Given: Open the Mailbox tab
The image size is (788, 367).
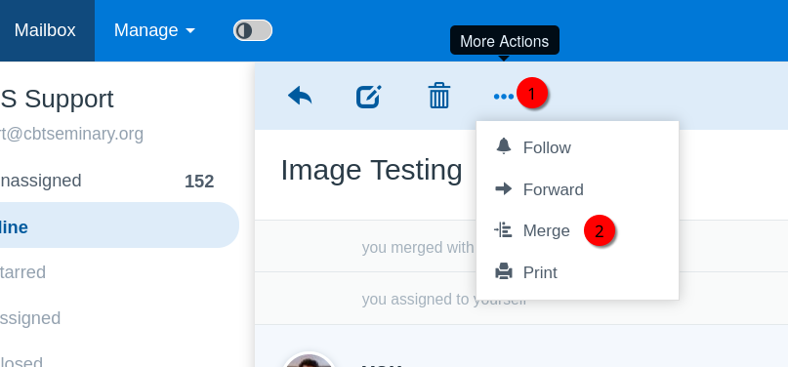Looking at the screenshot, I should coord(45,30).
